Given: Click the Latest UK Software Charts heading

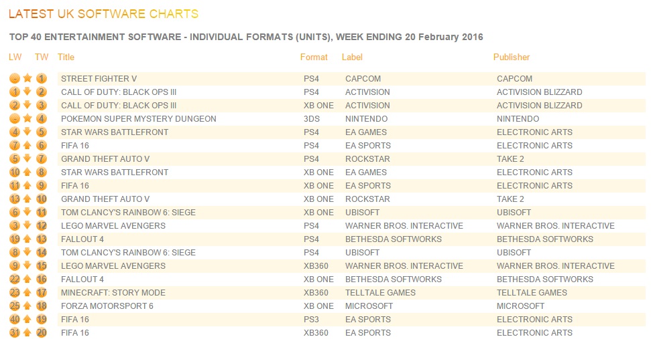Looking at the screenshot, I should tap(103, 13).
